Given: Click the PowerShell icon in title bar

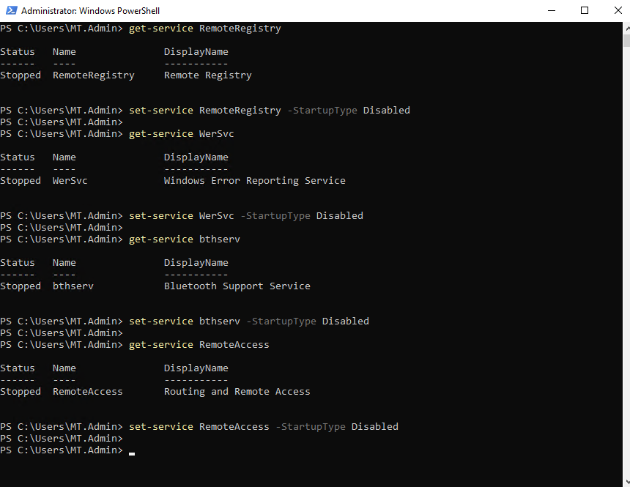Looking at the screenshot, I should click(x=11, y=10).
